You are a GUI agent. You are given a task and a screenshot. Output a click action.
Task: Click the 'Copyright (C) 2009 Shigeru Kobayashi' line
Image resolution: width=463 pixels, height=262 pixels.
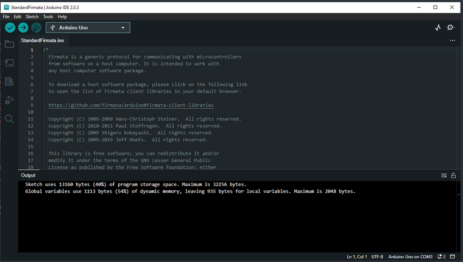(131, 133)
